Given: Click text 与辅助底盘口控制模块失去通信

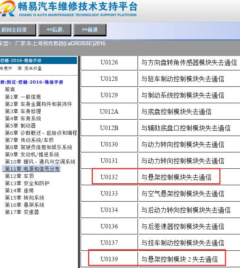Looking at the screenshot, I should (x=186, y=128).
